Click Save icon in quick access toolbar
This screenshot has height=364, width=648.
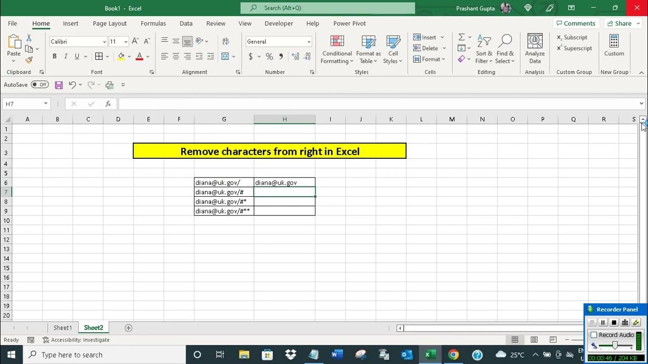pos(59,85)
